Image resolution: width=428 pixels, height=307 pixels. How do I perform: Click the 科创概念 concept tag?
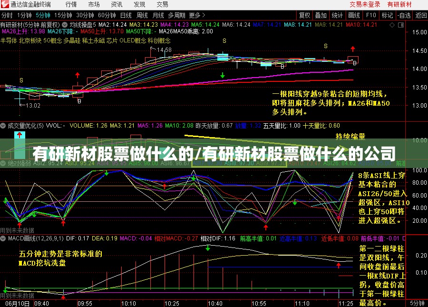159,41
